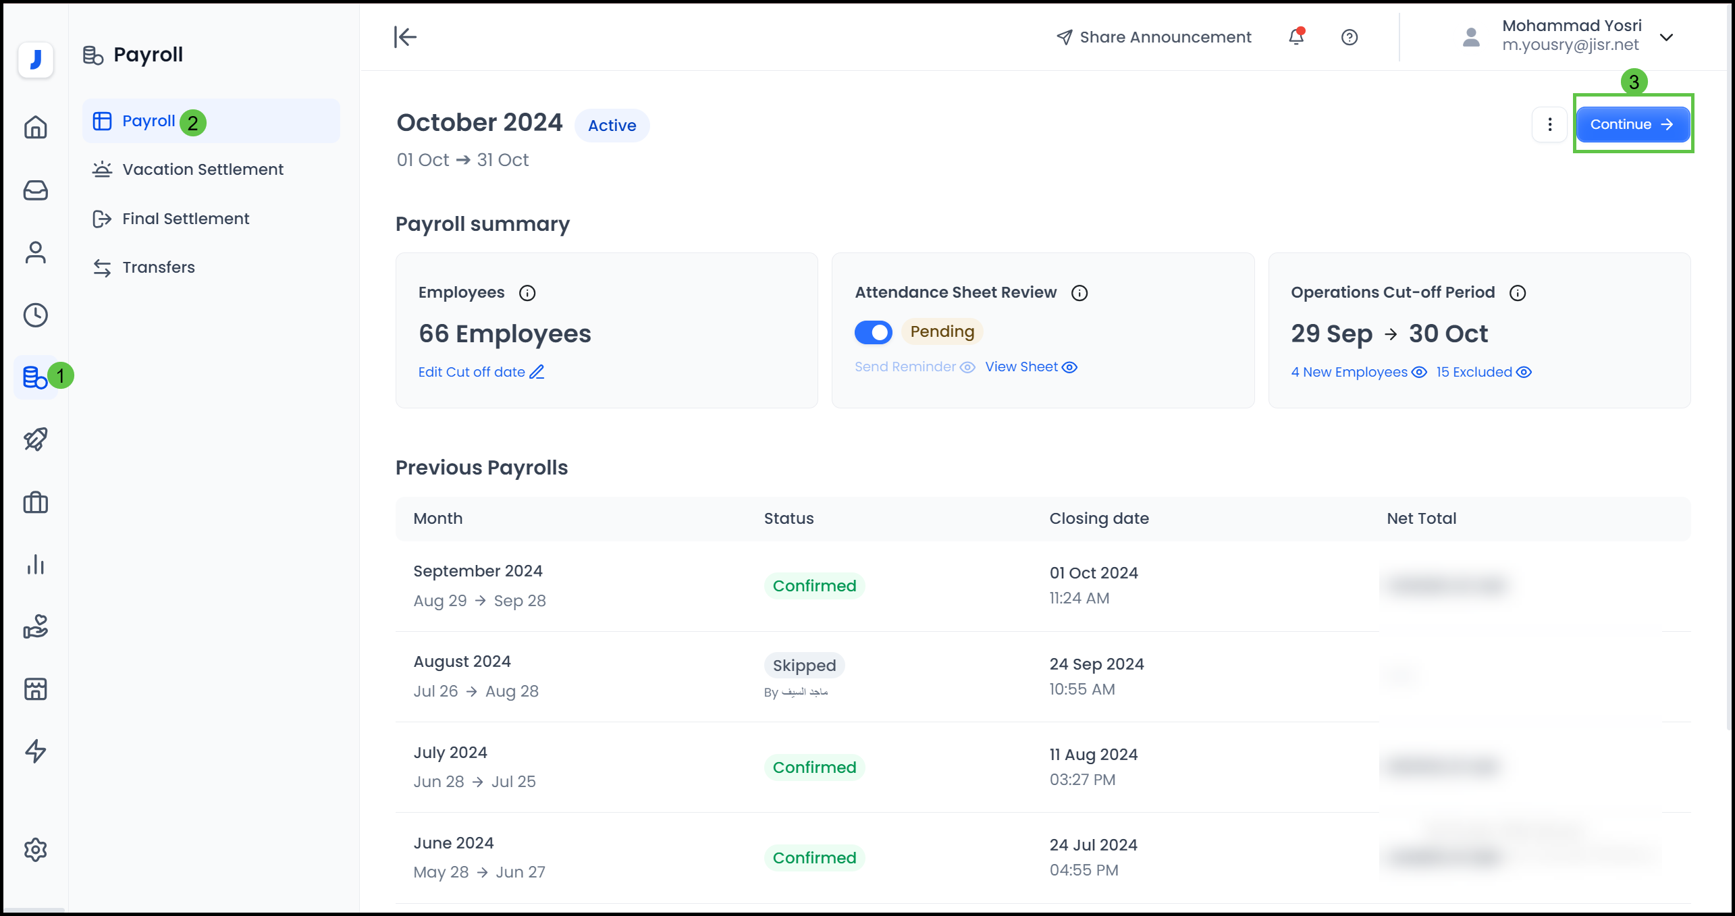Open the user profile dropdown for Mohammad Yosri

[1666, 37]
